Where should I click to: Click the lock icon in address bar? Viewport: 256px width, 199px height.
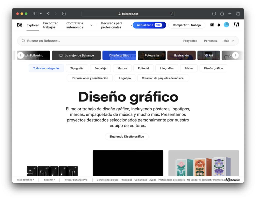coord(119,14)
